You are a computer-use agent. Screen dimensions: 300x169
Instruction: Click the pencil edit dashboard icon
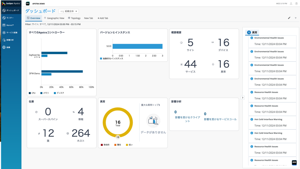click(289, 18)
